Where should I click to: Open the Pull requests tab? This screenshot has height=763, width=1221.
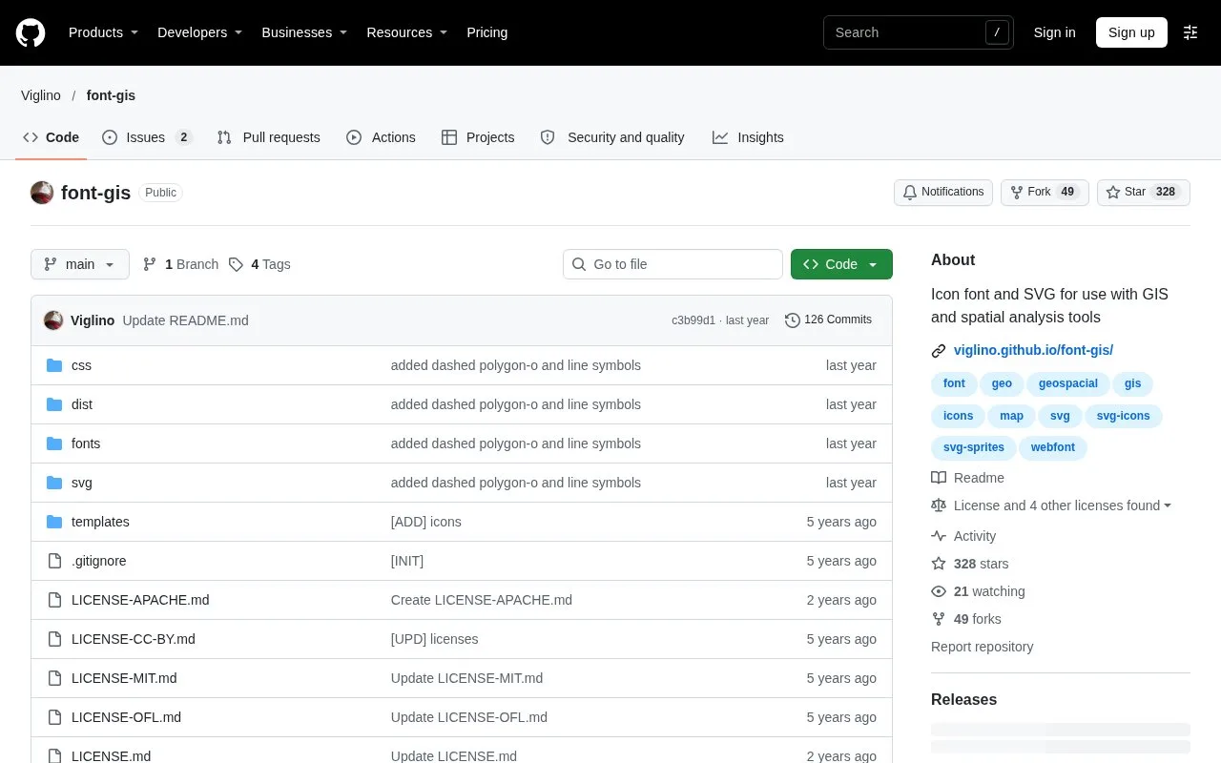point(268,137)
